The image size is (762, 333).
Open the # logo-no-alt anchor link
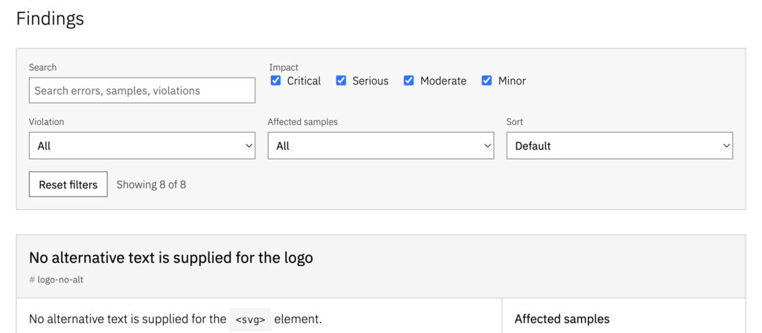click(56, 280)
